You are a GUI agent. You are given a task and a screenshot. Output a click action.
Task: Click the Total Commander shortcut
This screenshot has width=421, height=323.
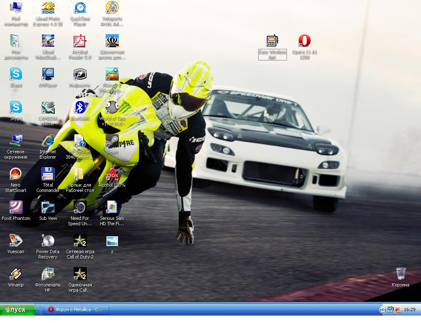pos(48,174)
